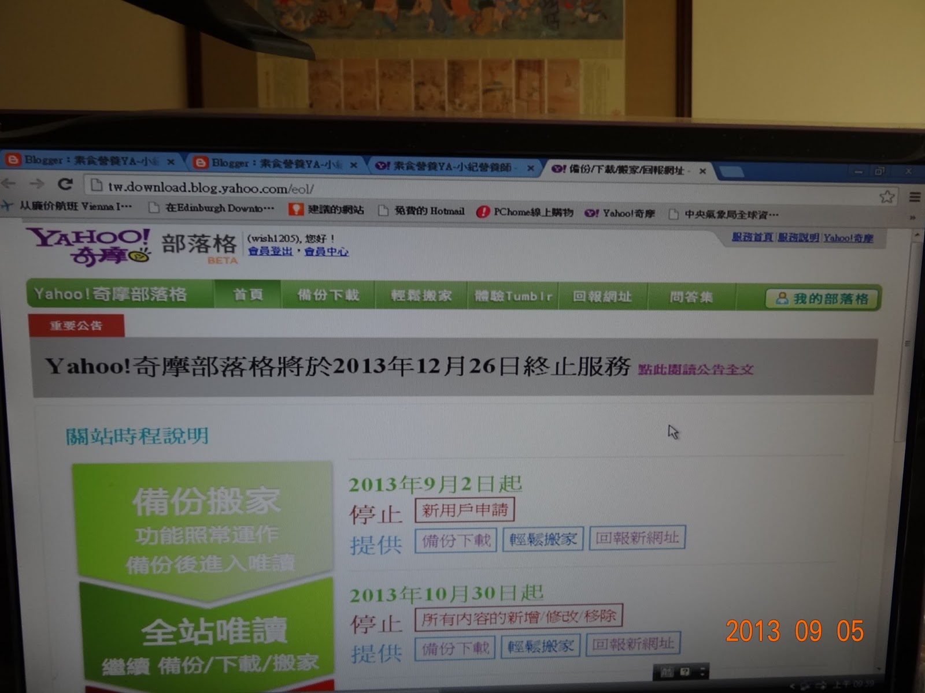Open the Vienna flights bookmark

click(x=68, y=206)
